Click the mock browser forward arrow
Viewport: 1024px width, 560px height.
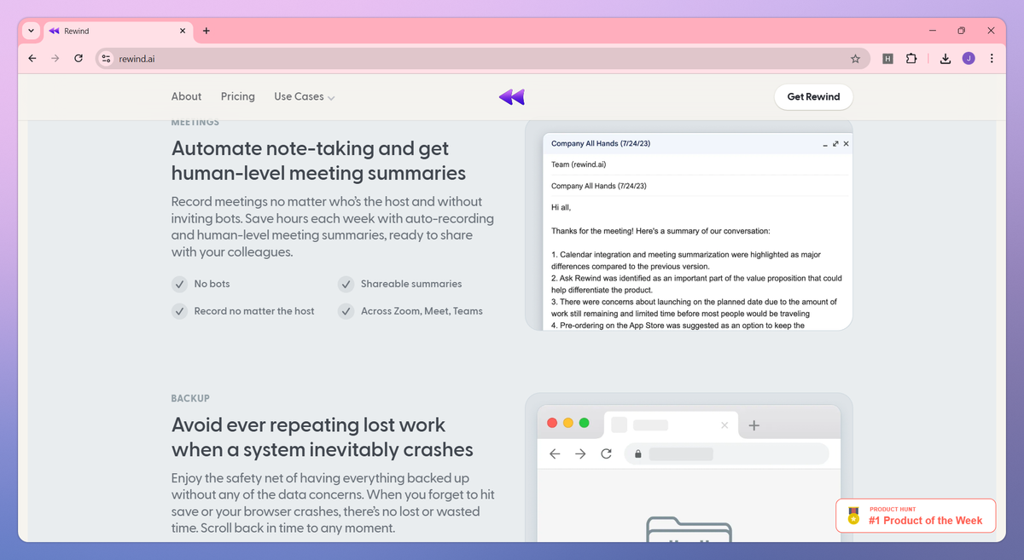pyautogui.click(x=580, y=454)
